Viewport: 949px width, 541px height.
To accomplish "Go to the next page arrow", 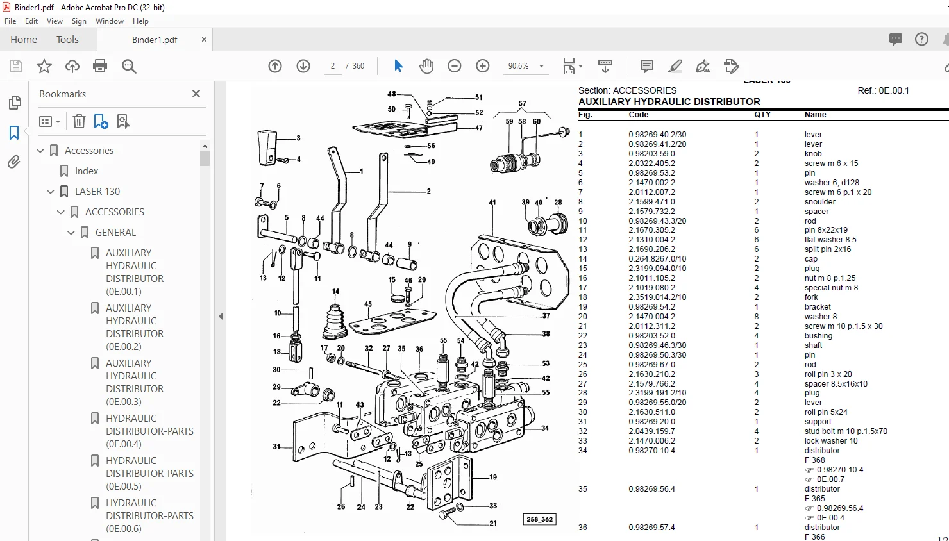I will 303,66.
